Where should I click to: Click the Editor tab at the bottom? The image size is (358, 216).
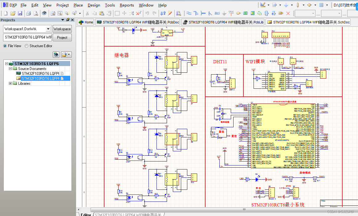click(86, 214)
